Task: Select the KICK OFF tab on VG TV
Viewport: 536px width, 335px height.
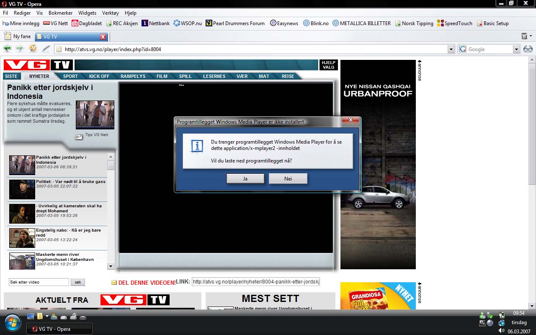Action: [x=99, y=76]
